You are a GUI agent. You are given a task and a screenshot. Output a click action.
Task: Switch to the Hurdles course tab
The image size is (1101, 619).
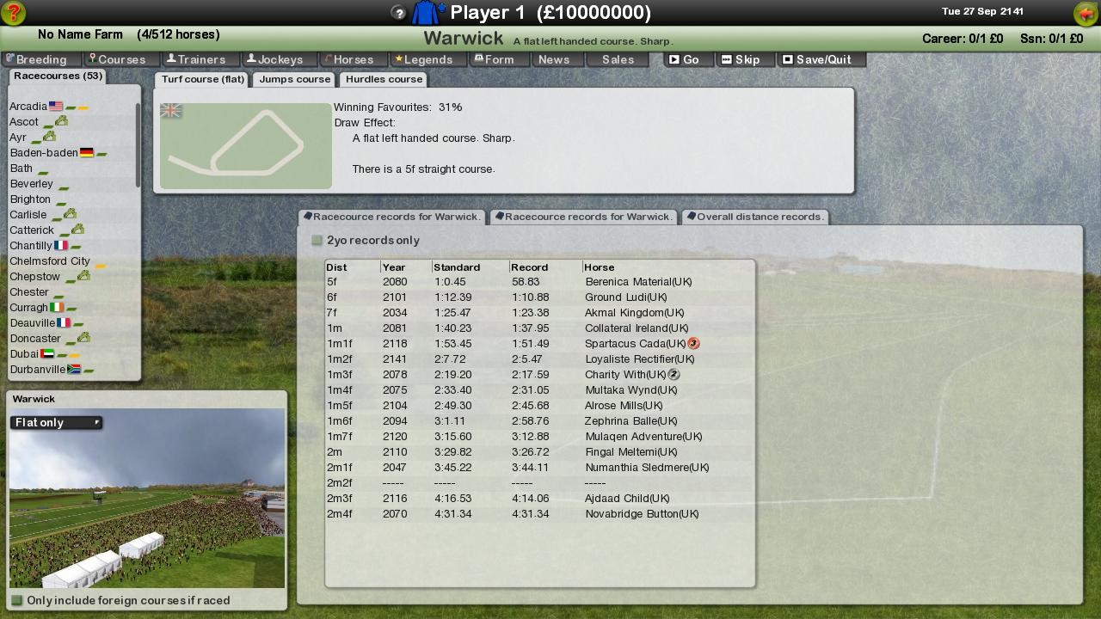point(383,79)
